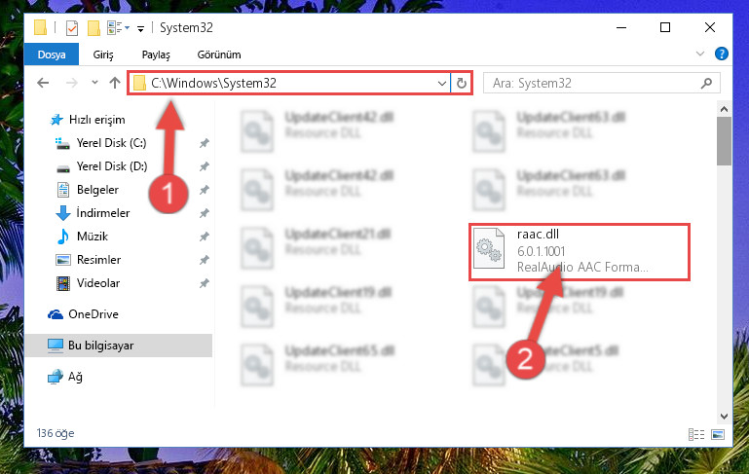Click the Ara: System32 search field

pos(592,84)
